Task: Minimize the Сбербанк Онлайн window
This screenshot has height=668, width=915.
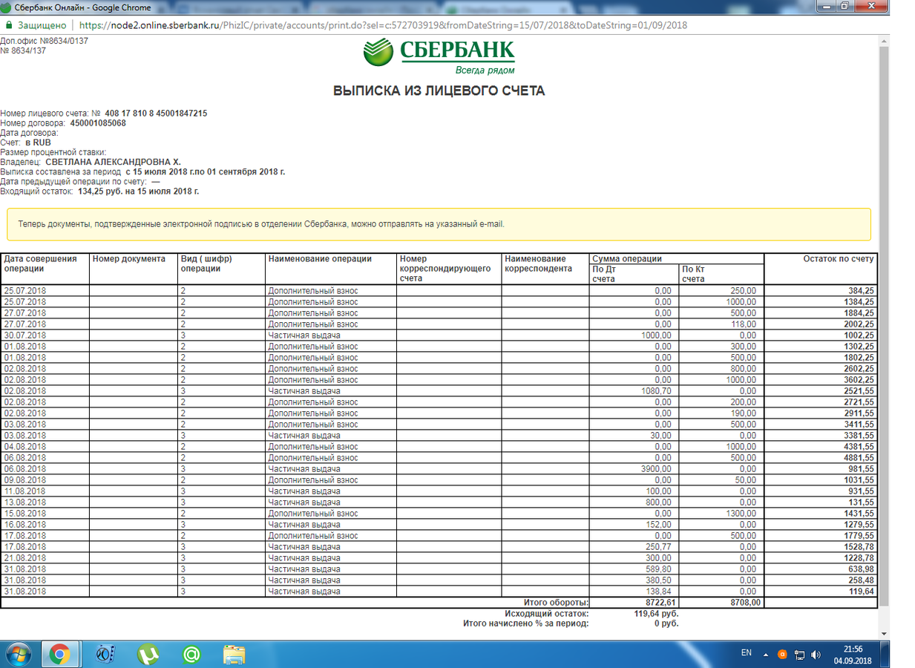Action: point(827,6)
